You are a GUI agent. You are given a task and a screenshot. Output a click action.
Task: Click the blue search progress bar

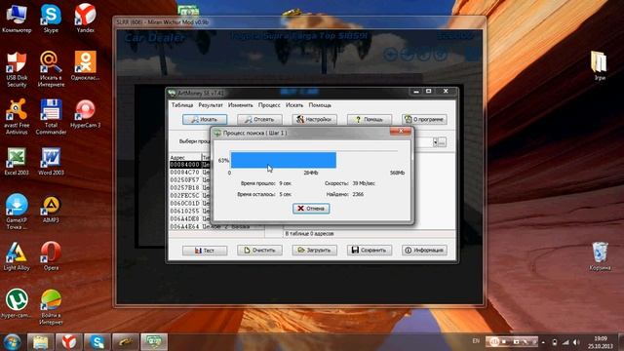pyautogui.click(x=284, y=160)
